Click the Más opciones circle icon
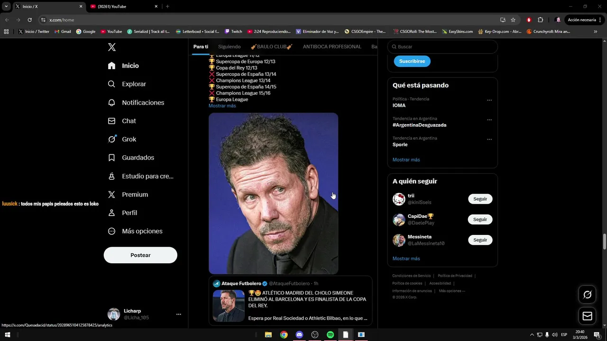Viewport: 607px width, 341px height. click(111, 231)
